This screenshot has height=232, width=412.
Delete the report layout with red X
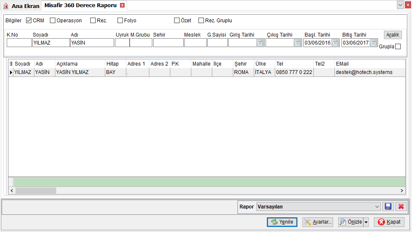[401, 206]
